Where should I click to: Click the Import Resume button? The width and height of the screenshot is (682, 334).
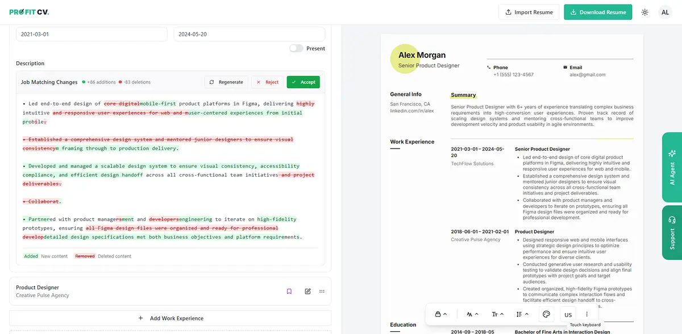[x=529, y=12]
